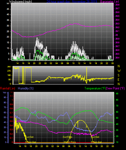The image size is (126, 150).
Task: Click the "SunRise" marker label
Action: (67, 137)
